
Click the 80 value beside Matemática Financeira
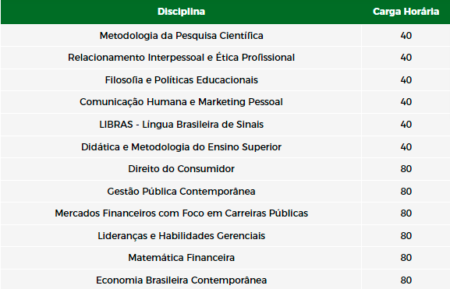pyautogui.click(x=406, y=258)
